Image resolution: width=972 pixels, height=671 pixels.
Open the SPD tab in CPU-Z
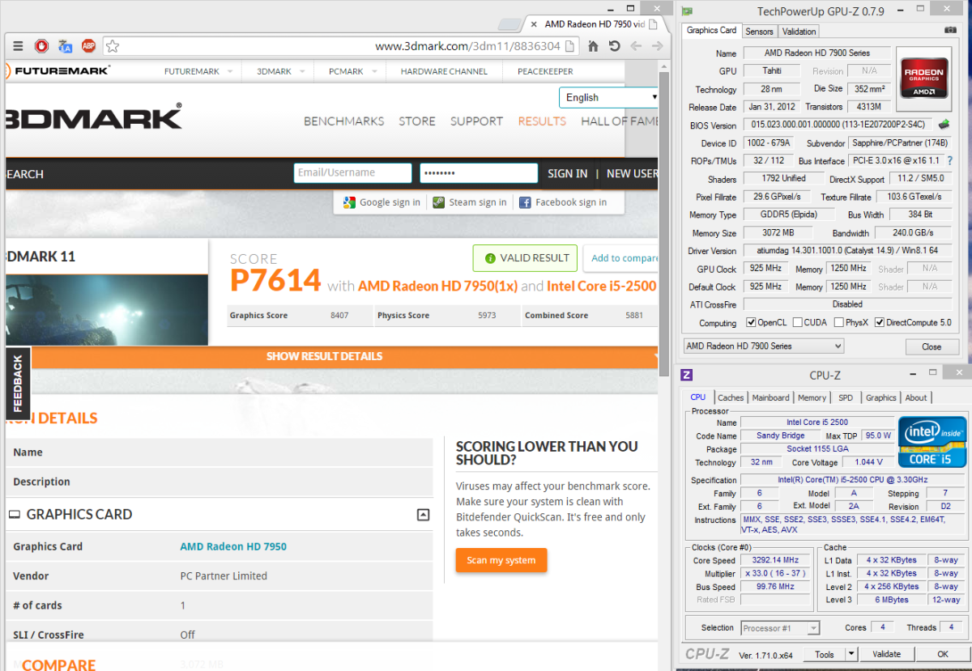pos(846,397)
